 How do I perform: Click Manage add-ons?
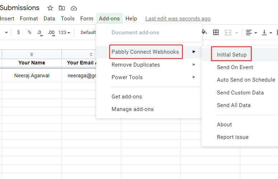click(x=149, y=109)
